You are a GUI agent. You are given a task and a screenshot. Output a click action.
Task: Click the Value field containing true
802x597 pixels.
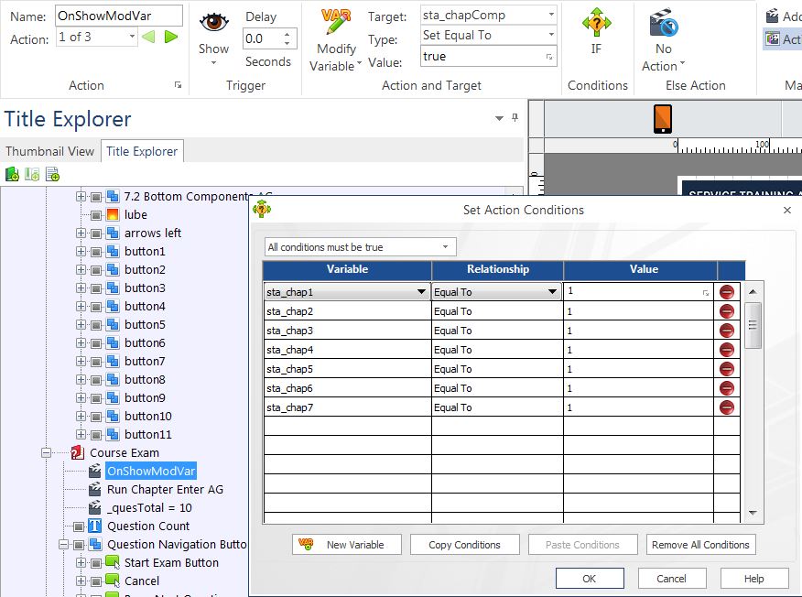(489, 56)
